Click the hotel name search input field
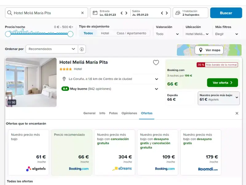246x185 pixels. tap(46, 13)
